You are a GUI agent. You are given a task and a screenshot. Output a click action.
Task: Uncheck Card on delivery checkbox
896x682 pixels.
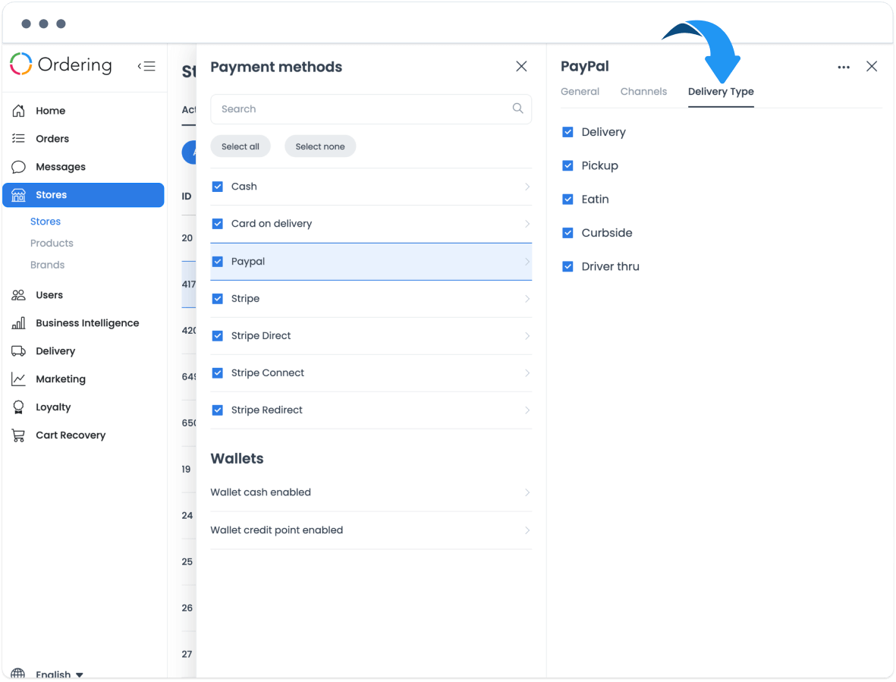[218, 224]
